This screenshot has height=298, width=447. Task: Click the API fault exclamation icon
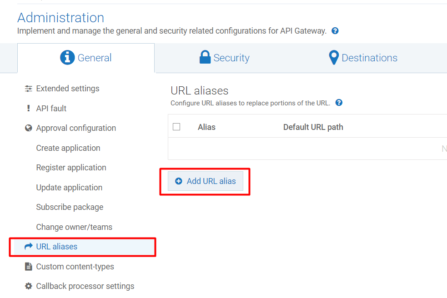point(28,108)
